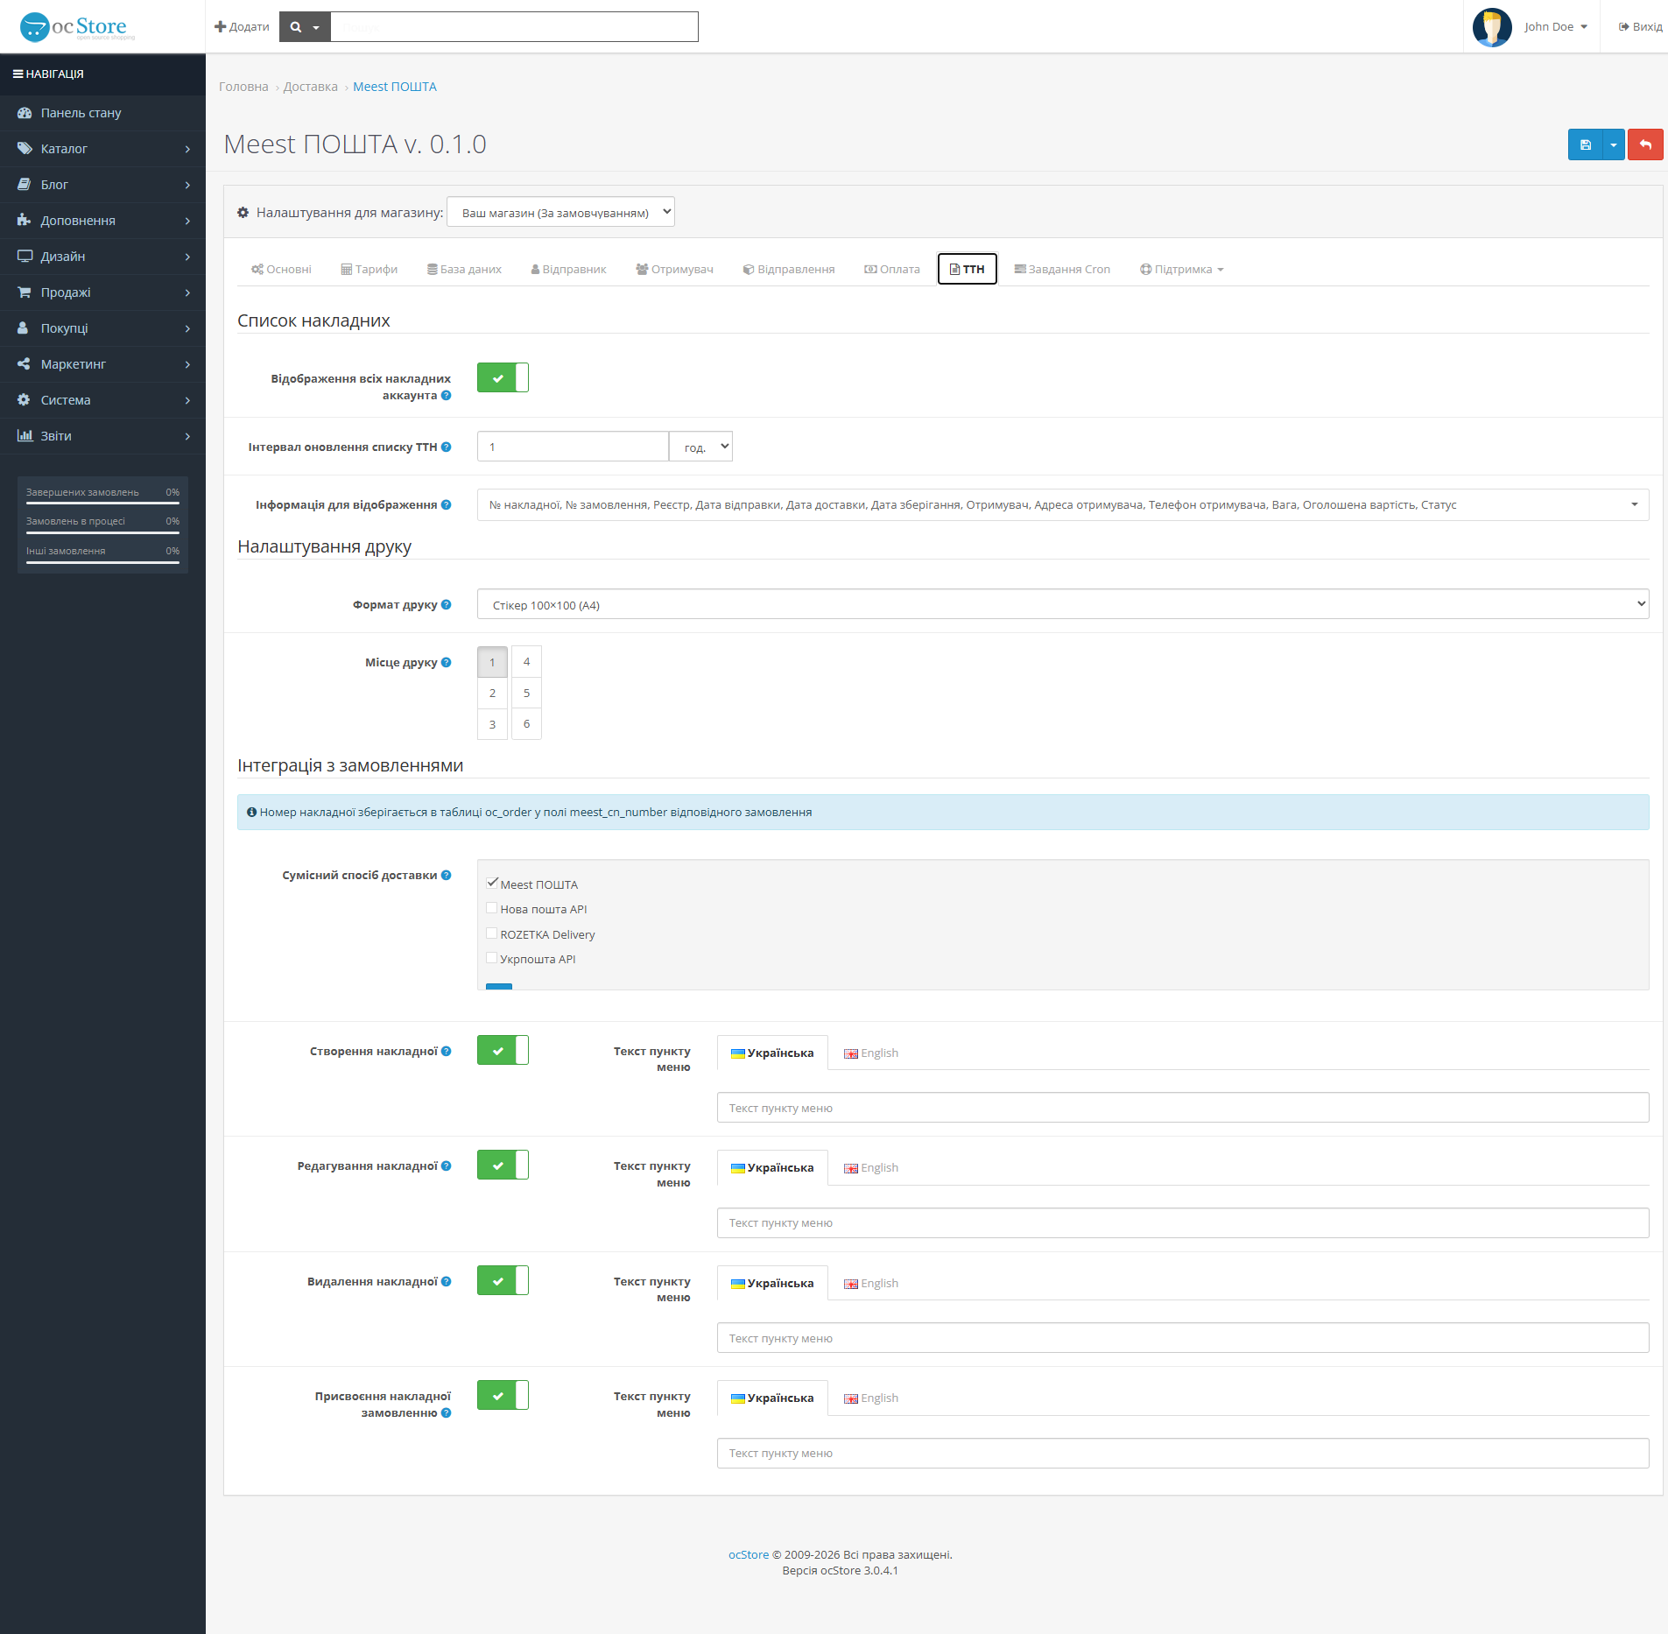Image resolution: width=1668 pixels, height=1634 pixels.
Task: Select English tab for Створення накладної
Action: coord(871,1053)
